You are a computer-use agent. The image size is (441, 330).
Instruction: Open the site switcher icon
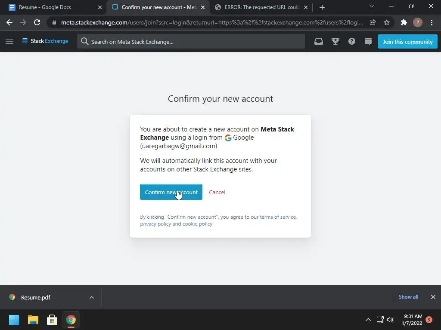[368, 42]
